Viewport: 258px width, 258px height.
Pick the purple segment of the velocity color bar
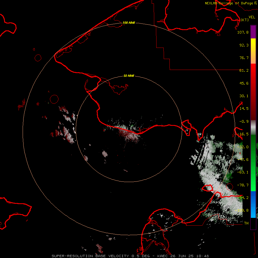point(253,32)
